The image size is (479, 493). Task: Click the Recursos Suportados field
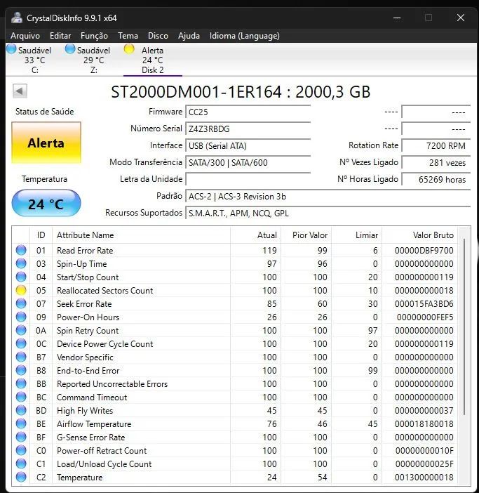328,213
